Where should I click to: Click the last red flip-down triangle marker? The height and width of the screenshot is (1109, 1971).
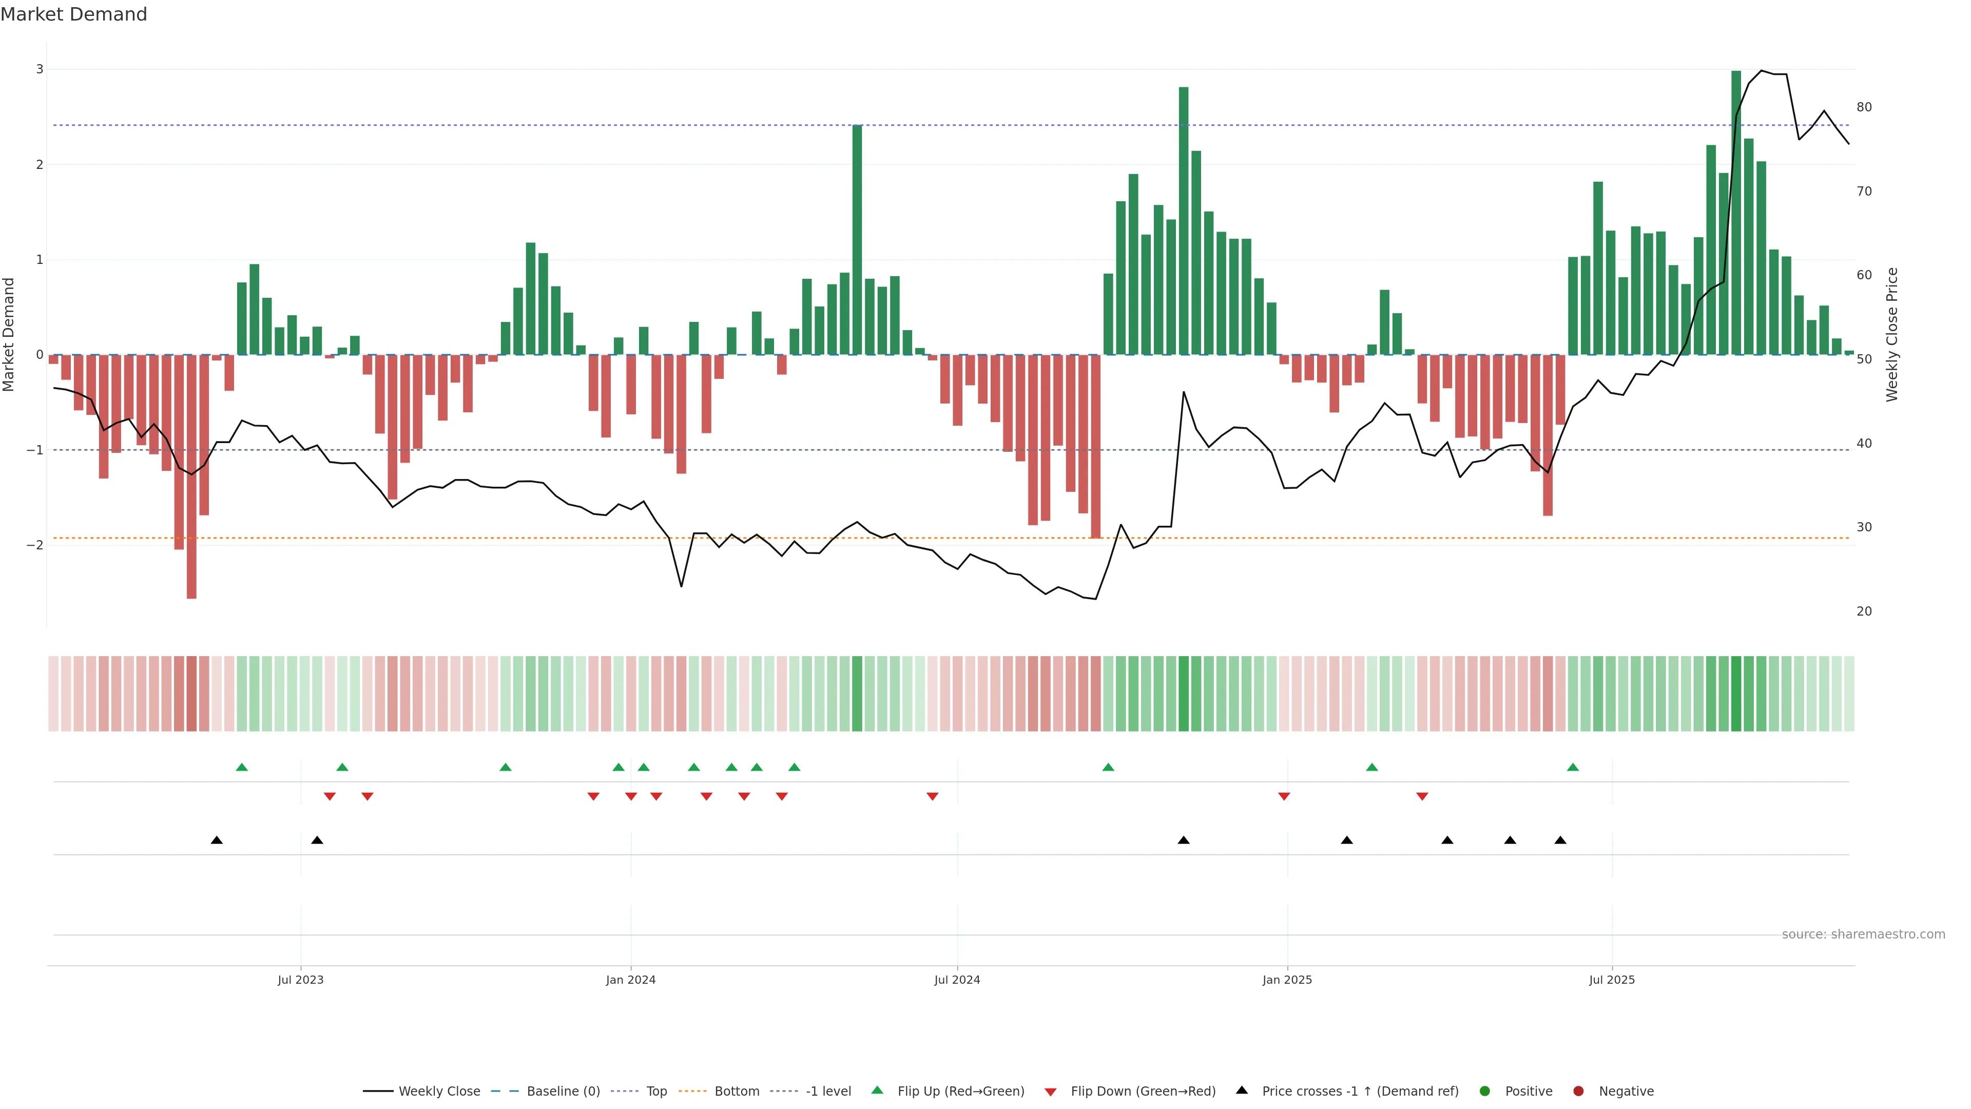pyautogui.click(x=1422, y=797)
